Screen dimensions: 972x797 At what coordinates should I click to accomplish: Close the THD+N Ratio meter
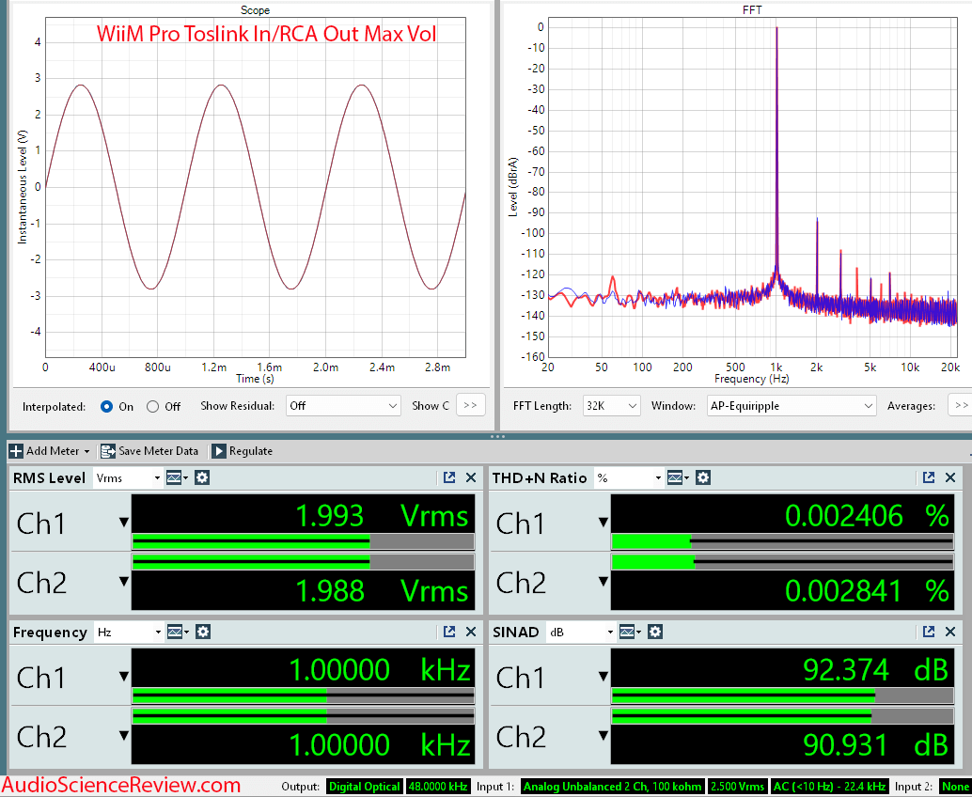[x=950, y=477]
